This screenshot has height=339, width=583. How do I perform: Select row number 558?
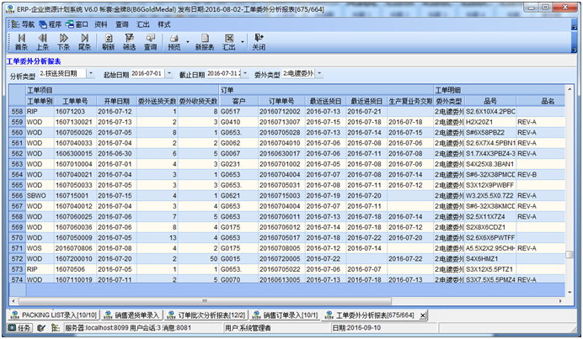click(17, 111)
